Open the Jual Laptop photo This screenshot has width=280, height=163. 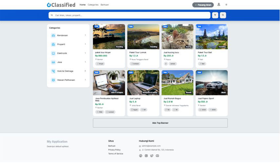(x=143, y=83)
